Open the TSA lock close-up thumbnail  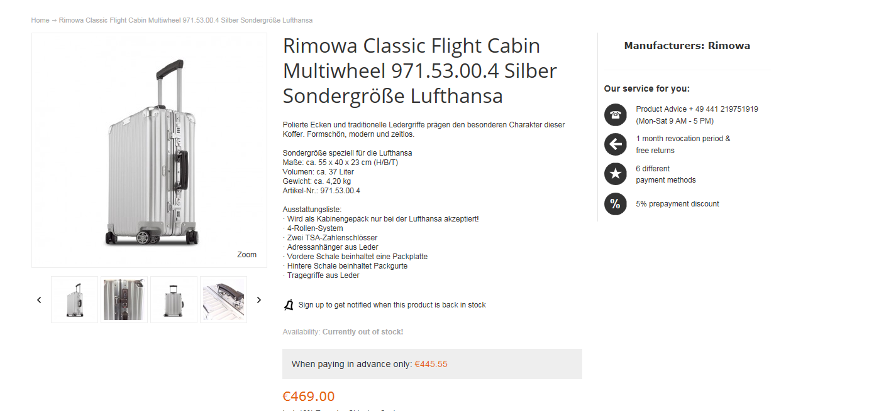pyautogui.click(x=124, y=299)
